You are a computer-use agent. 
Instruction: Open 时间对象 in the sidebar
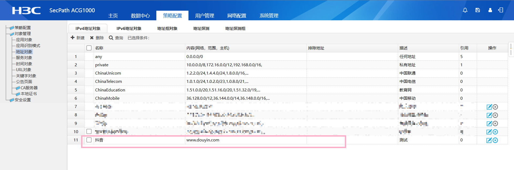point(24,64)
